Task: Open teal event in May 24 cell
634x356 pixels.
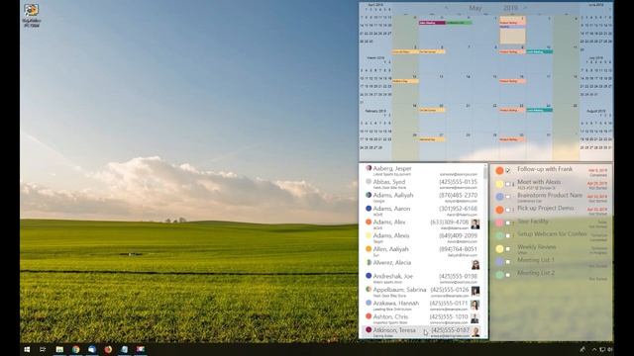Action: point(539,110)
